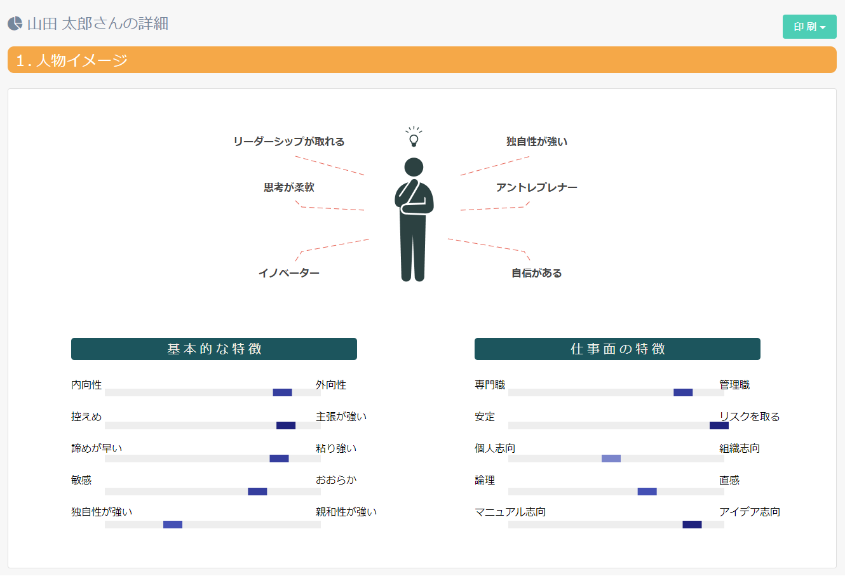Click the 個人志向–組織志向 slider marker
The width and height of the screenshot is (845, 576).
[611, 459]
